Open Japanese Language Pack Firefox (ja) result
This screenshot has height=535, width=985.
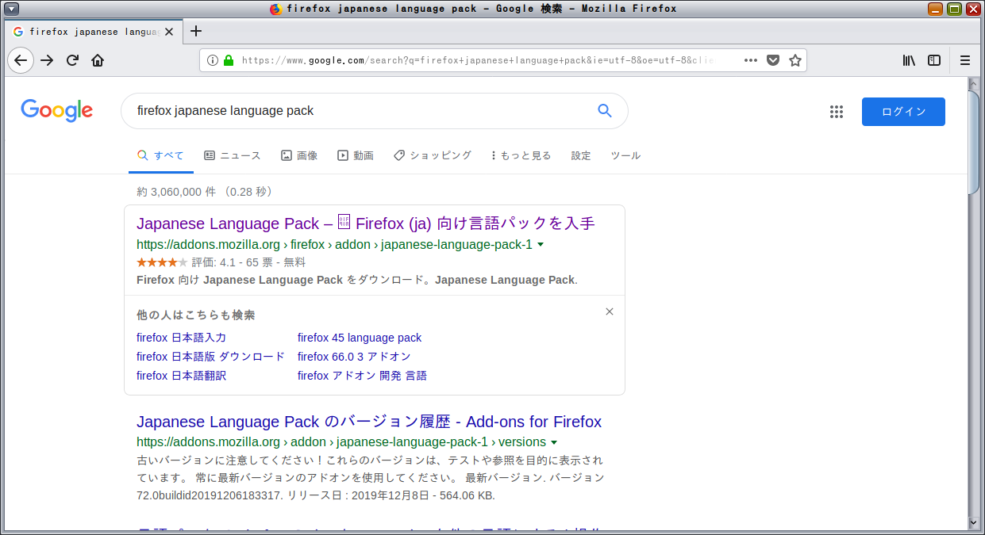366,224
